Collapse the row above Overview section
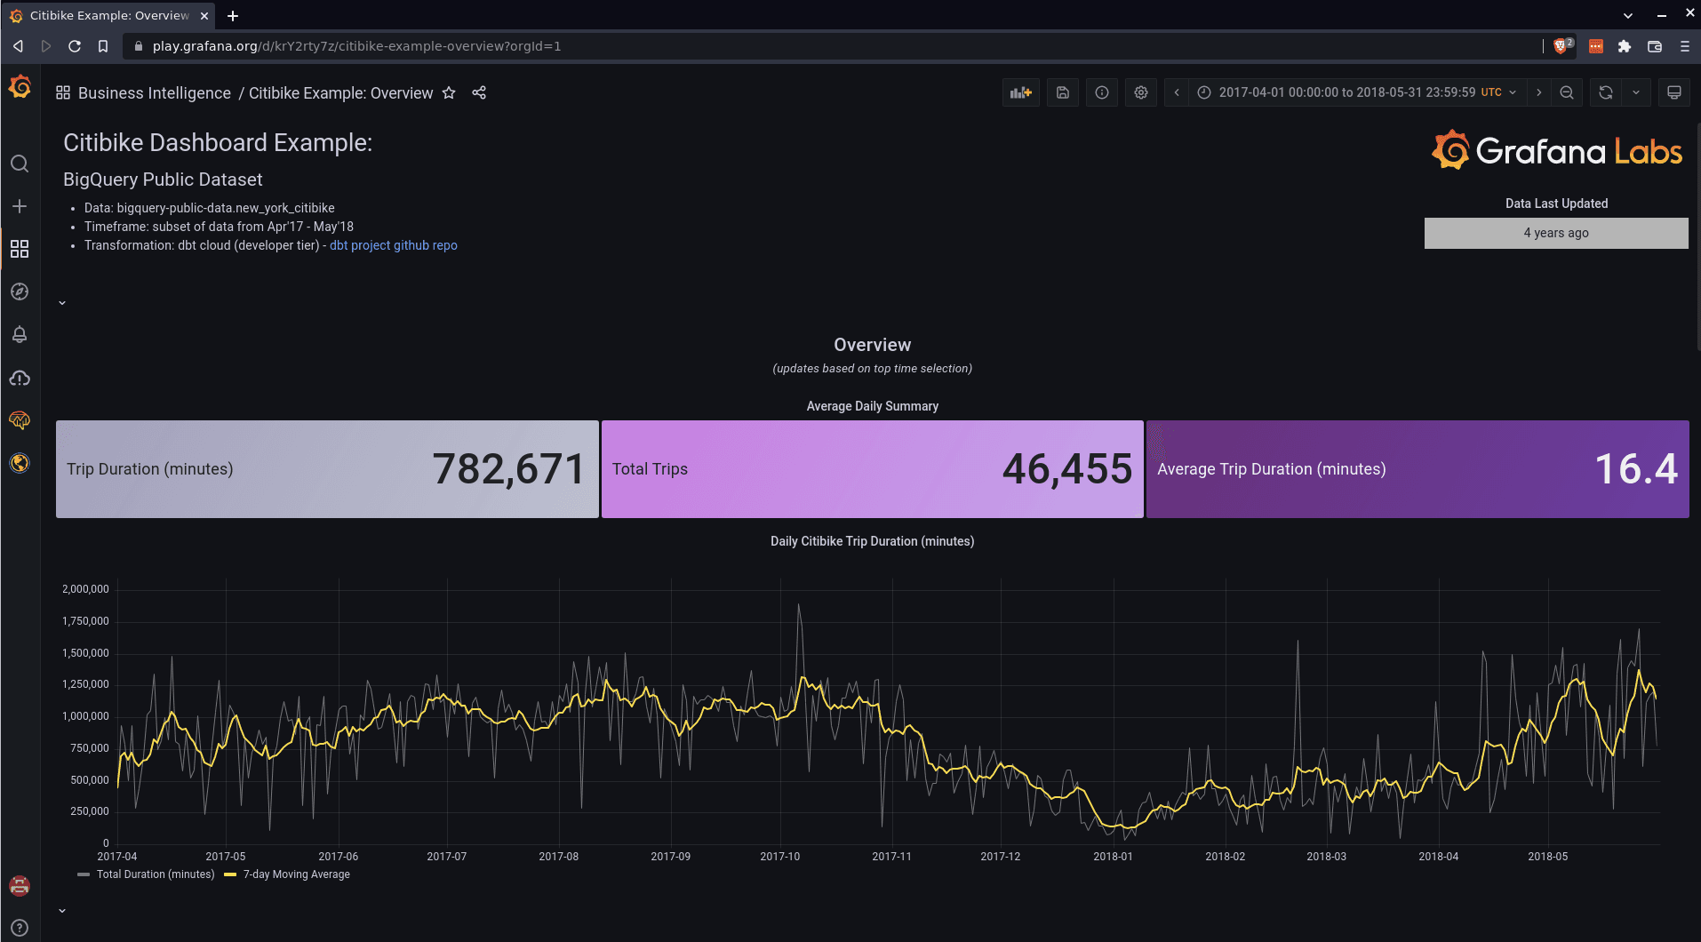Image resolution: width=1701 pixels, height=942 pixels. coord(62,303)
